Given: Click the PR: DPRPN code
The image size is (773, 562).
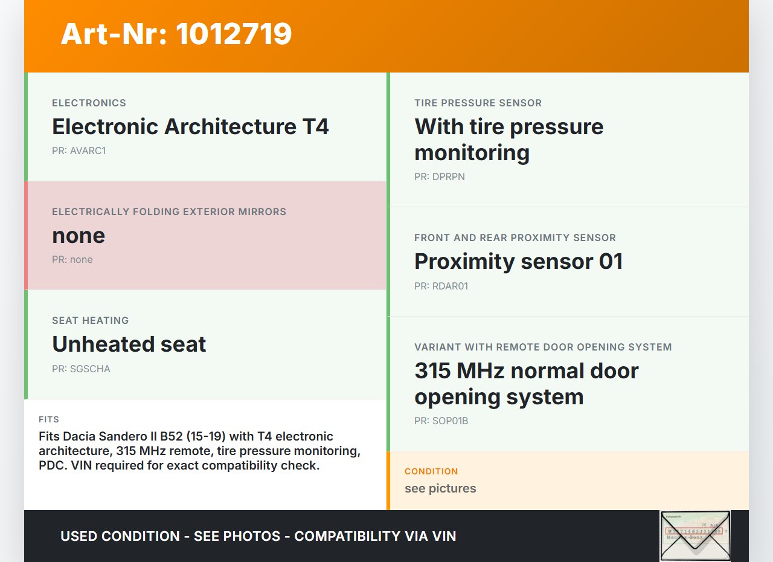Looking at the screenshot, I should click(x=440, y=177).
